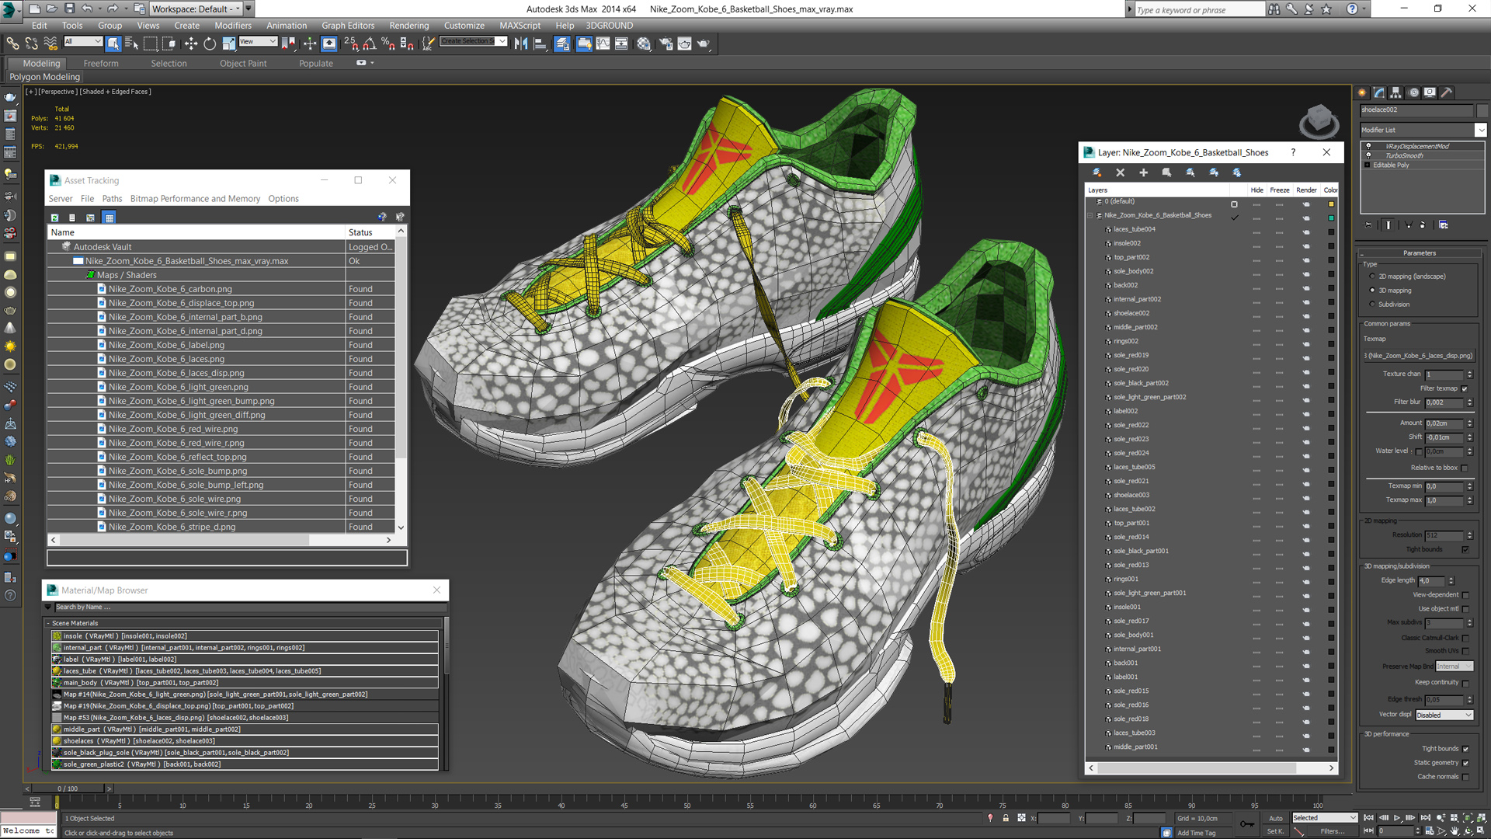This screenshot has width=1491, height=839.
Task: Open the selection filter All dropdown
Action: [83, 41]
